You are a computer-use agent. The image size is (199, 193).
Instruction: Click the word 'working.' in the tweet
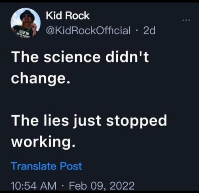[43, 142]
